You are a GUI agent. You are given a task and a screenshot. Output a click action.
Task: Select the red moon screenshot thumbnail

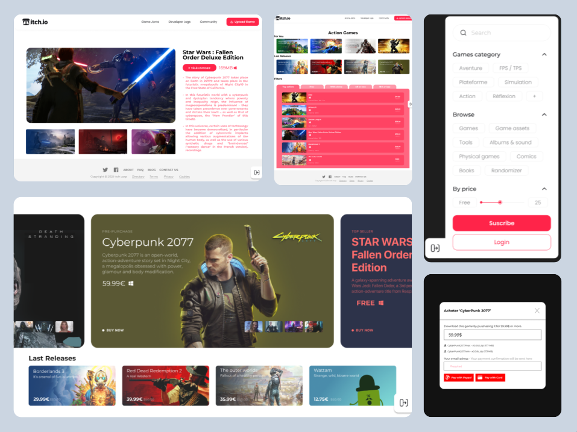103,142
